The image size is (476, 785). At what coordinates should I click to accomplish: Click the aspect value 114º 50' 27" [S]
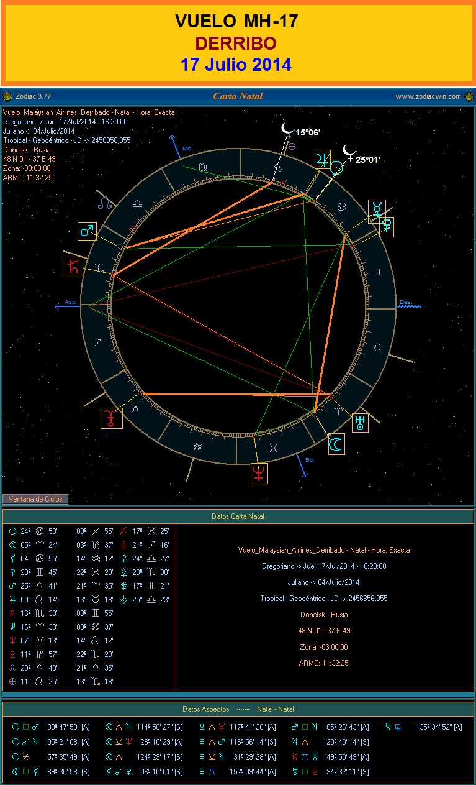(160, 727)
